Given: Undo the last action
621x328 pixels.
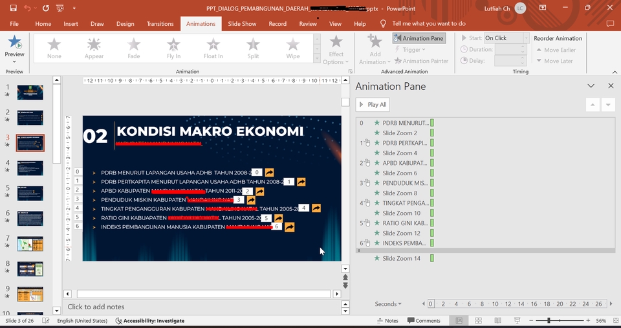Looking at the screenshot, I should point(27,8).
